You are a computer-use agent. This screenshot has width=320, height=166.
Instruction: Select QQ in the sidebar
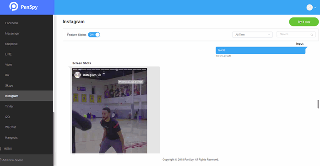tap(7, 117)
